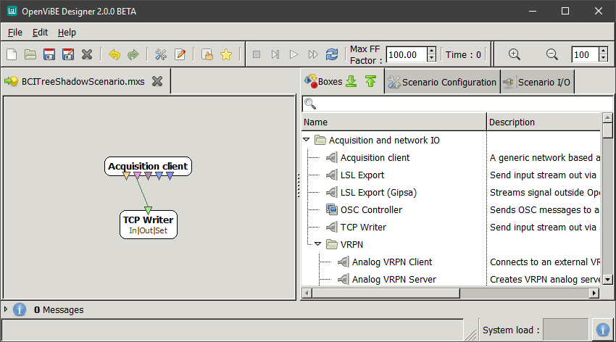
Task: Increase the Max FF Factor value
Action: pyautogui.click(x=431, y=51)
